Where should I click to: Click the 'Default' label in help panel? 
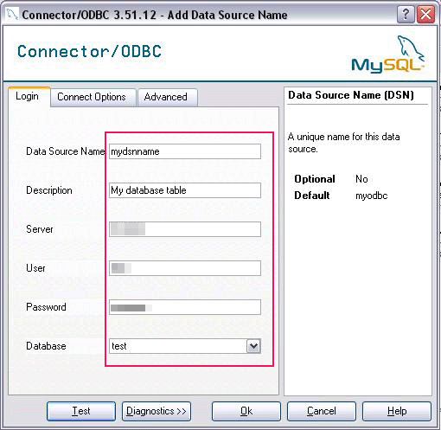312,196
